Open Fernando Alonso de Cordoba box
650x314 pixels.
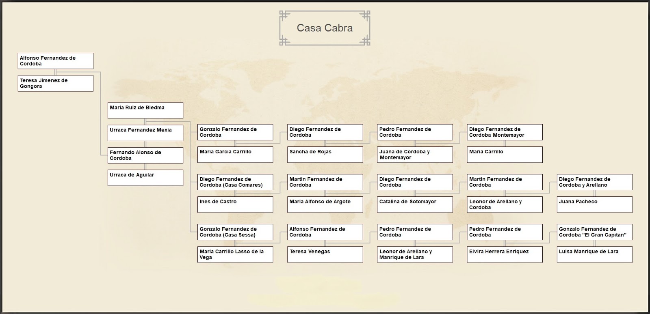click(x=145, y=155)
